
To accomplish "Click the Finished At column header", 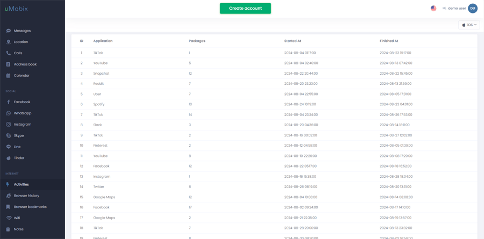I will tap(389, 41).
